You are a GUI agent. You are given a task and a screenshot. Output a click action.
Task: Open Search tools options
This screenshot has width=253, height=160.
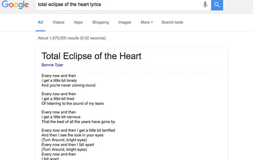(172, 22)
